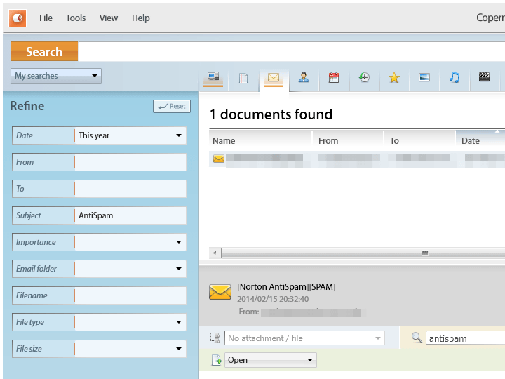Open the File menu
Image resolution: width=505 pixels, height=379 pixels.
coord(46,18)
